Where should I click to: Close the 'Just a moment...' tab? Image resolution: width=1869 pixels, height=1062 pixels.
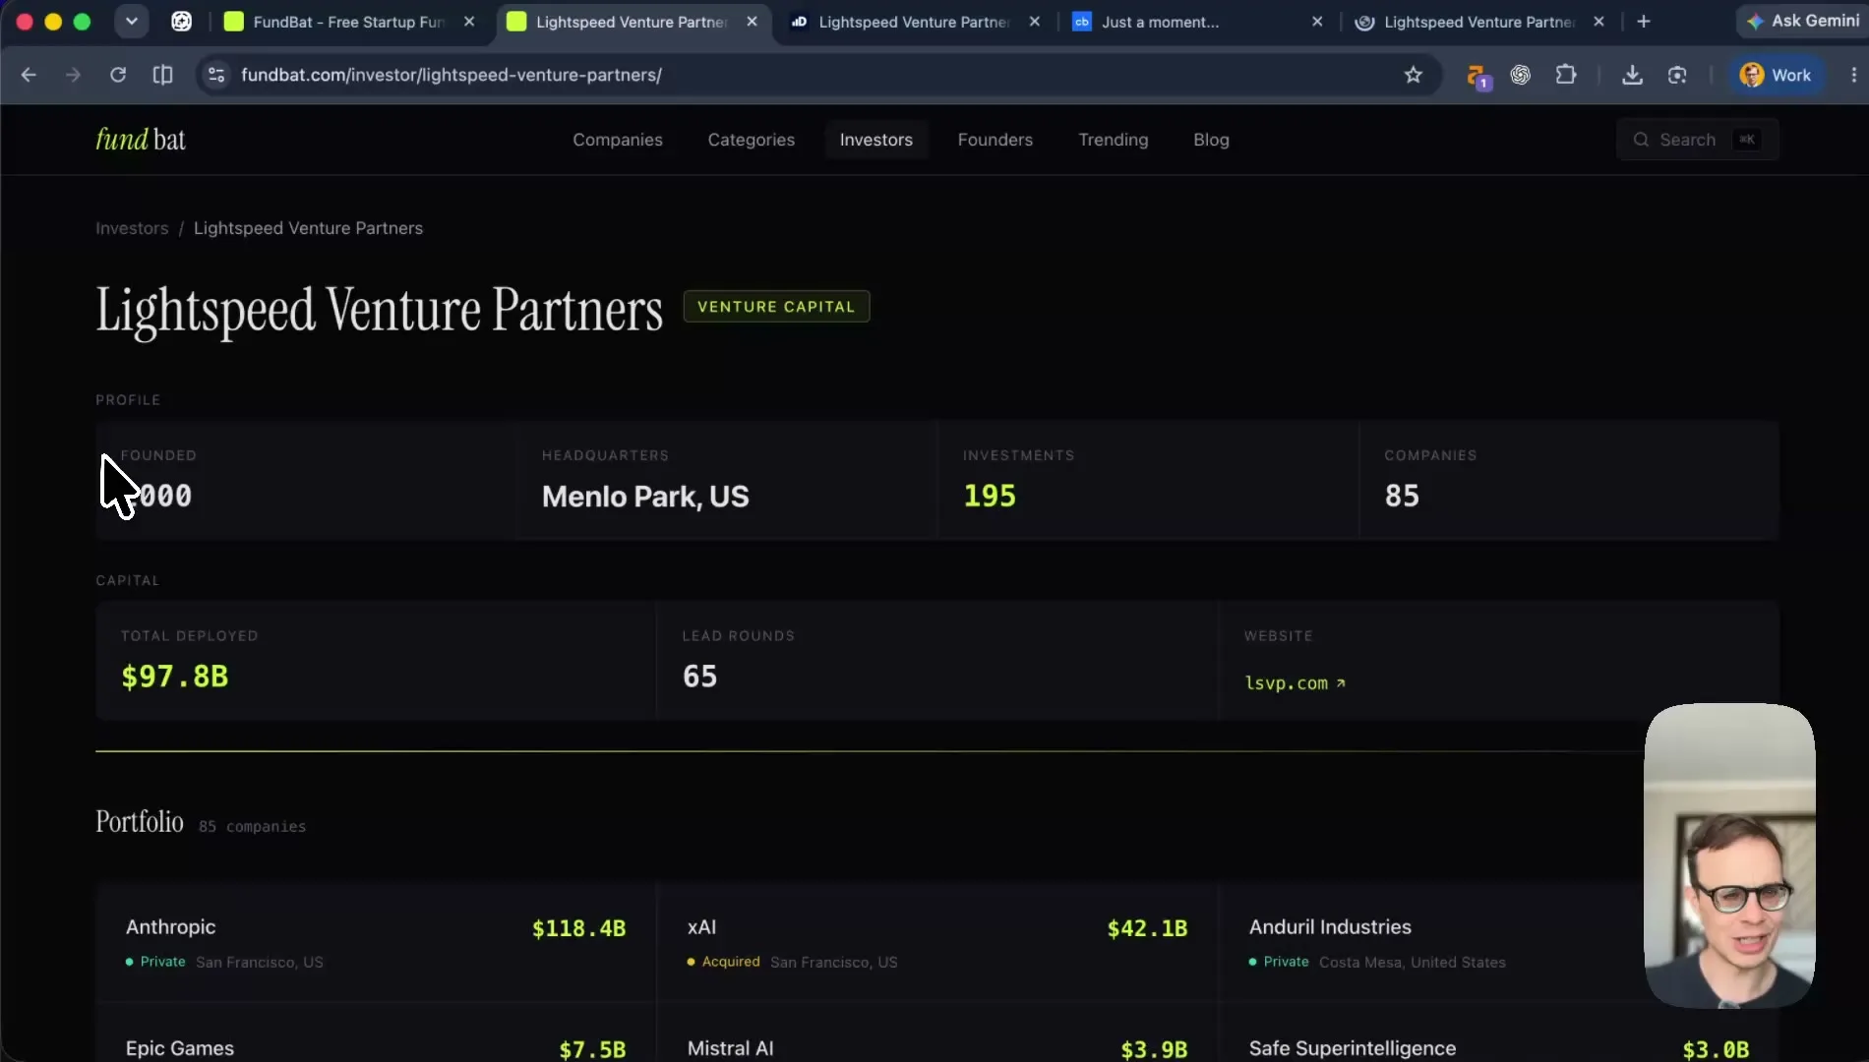click(x=1317, y=22)
